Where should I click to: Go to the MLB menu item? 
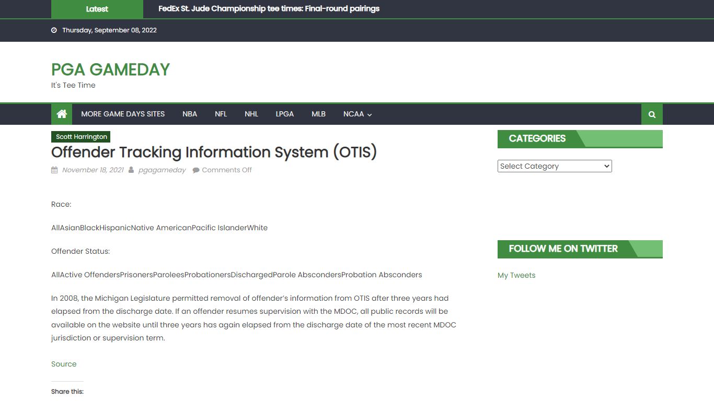pos(318,114)
